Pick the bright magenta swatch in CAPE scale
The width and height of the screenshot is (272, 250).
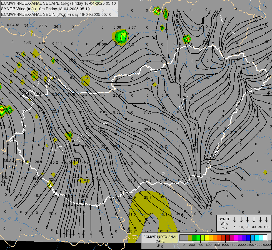click(236, 238)
